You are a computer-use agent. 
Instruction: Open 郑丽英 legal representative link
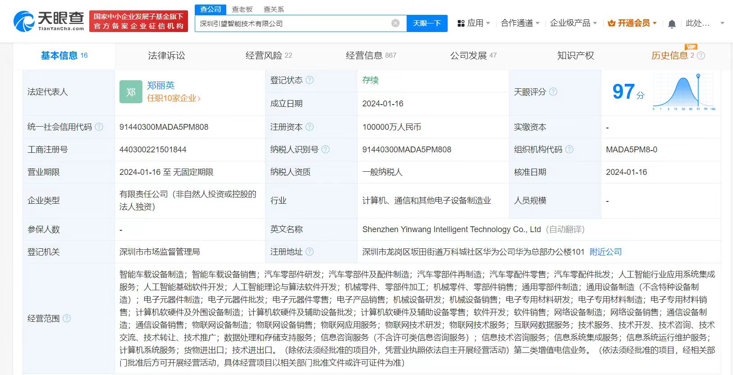161,86
